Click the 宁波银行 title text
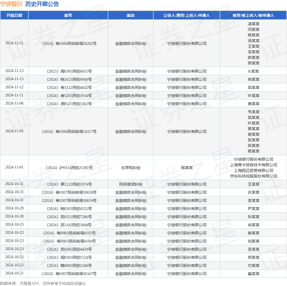Viewport: 287px width, 286px height. (x=11, y=4)
